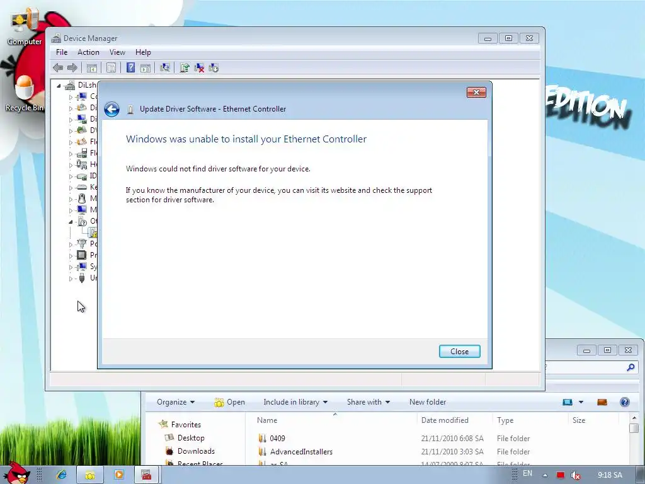Sort by Date modified column header
The width and height of the screenshot is (645, 484).
pos(445,420)
